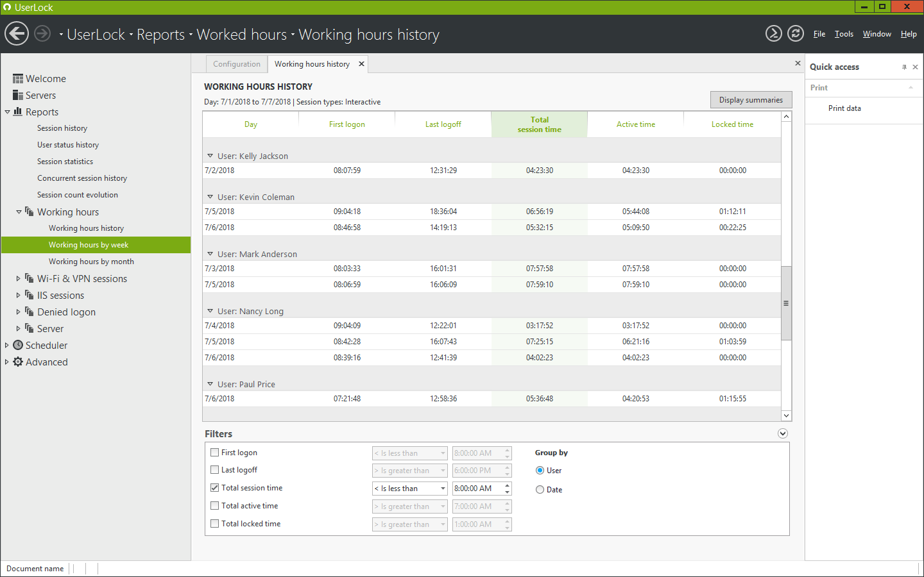Click the Denied logon folder icon
Image resolution: width=924 pixels, height=577 pixels.
(30, 312)
